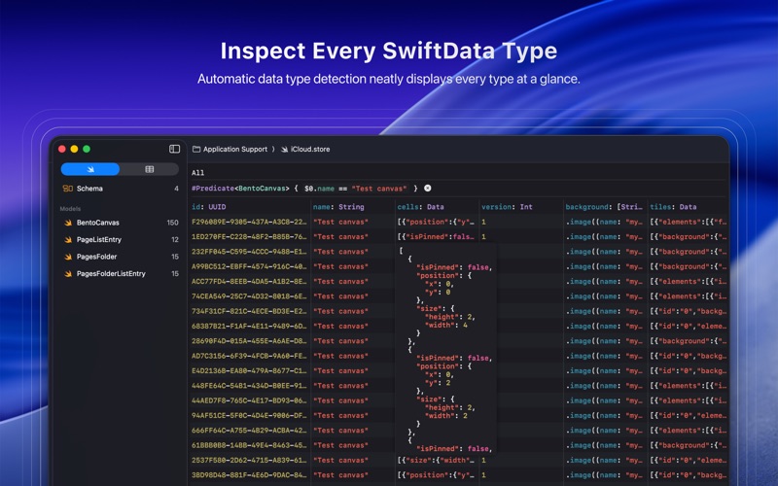Switch to the Swift models tab
Screen dimensions: 778x486
tap(89, 169)
